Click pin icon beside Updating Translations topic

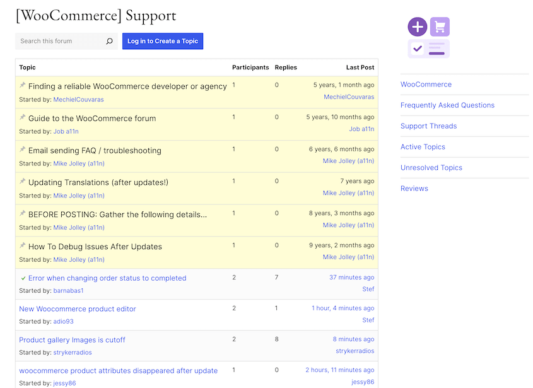pos(23,181)
